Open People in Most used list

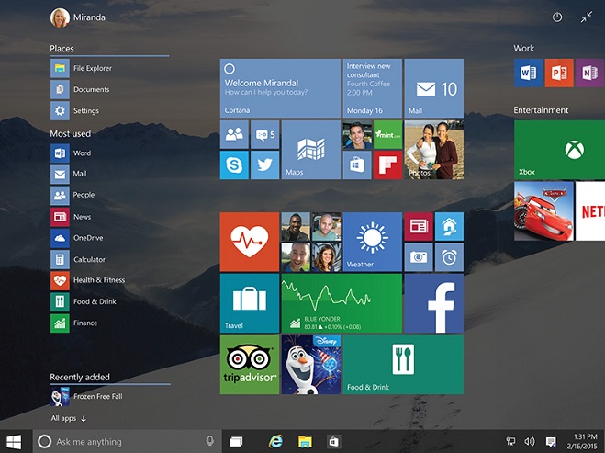pyautogui.click(x=73, y=195)
